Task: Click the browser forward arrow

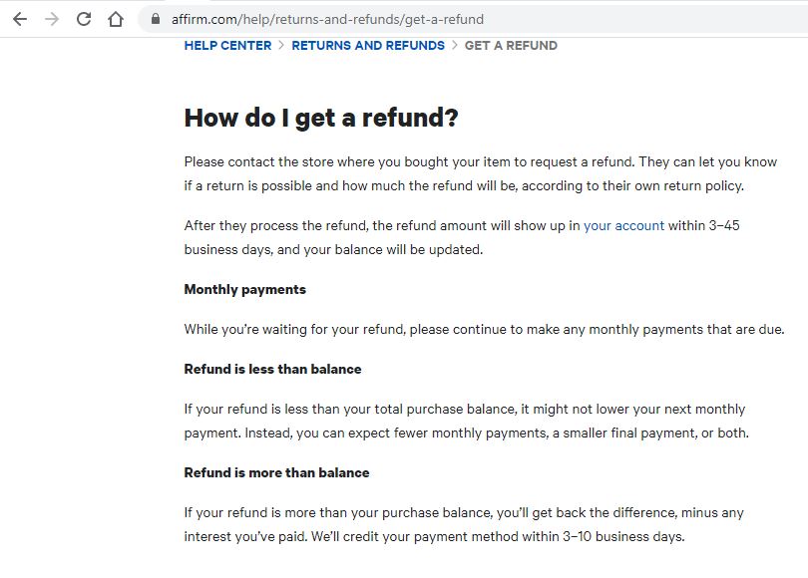Action: point(52,20)
